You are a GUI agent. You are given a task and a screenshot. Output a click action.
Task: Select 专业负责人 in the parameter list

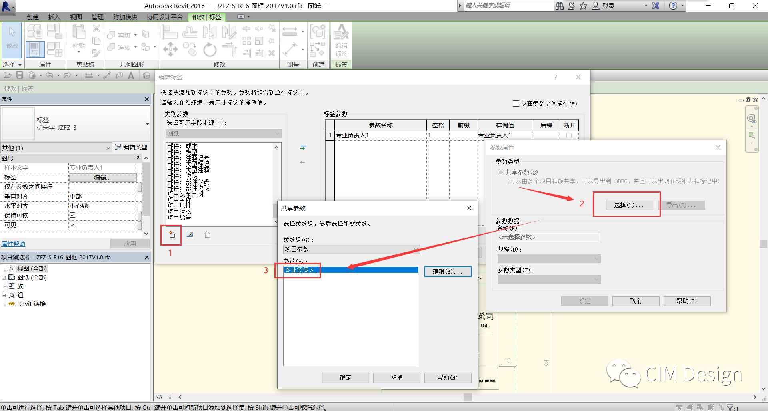click(x=351, y=270)
